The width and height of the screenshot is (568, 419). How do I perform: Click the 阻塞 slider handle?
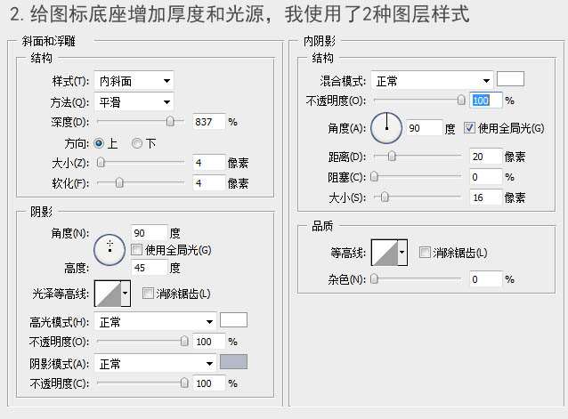[375, 176]
